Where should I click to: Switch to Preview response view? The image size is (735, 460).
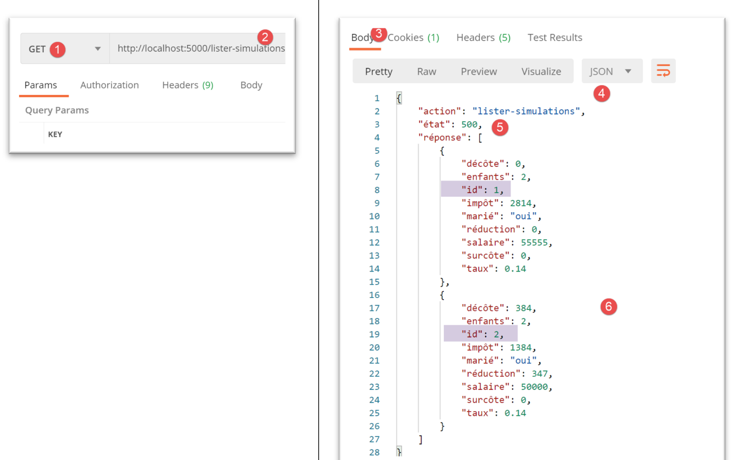point(478,71)
